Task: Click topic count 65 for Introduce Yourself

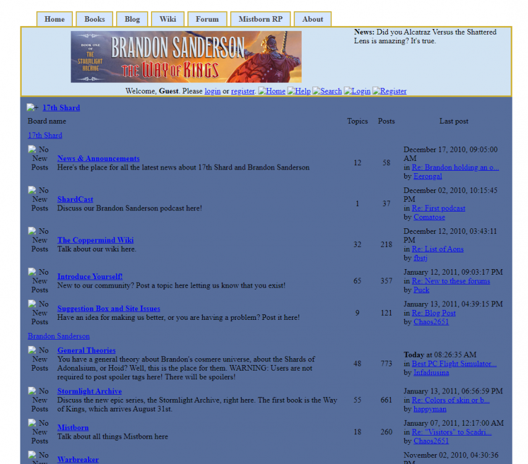Action: click(357, 281)
